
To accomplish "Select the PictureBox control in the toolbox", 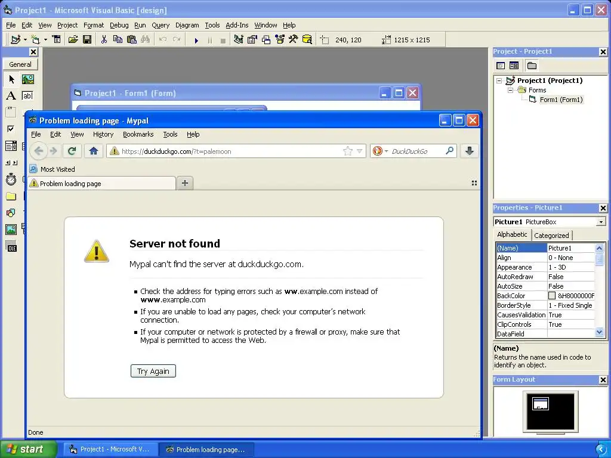I will (x=27, y=79).
